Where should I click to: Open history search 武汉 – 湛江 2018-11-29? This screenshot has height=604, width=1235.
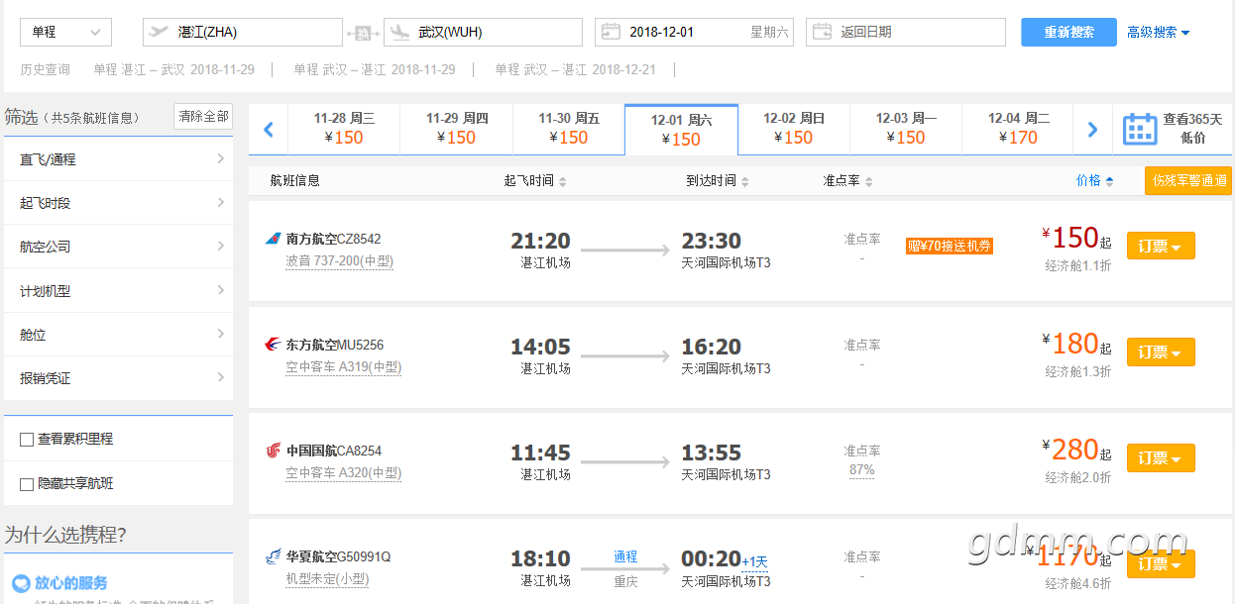(x=375, y=69)
